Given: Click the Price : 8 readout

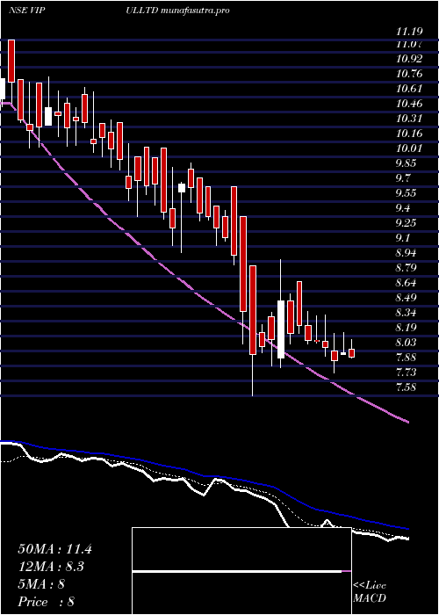Looking at the screenshot, I should [47, 602].
